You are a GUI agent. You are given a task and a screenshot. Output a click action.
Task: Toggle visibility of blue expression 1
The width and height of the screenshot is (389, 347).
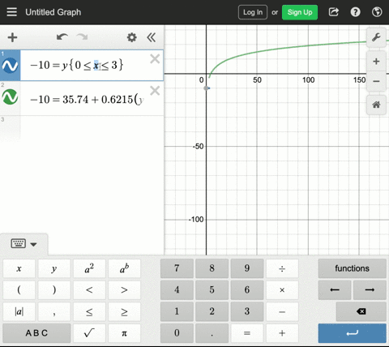10,66
